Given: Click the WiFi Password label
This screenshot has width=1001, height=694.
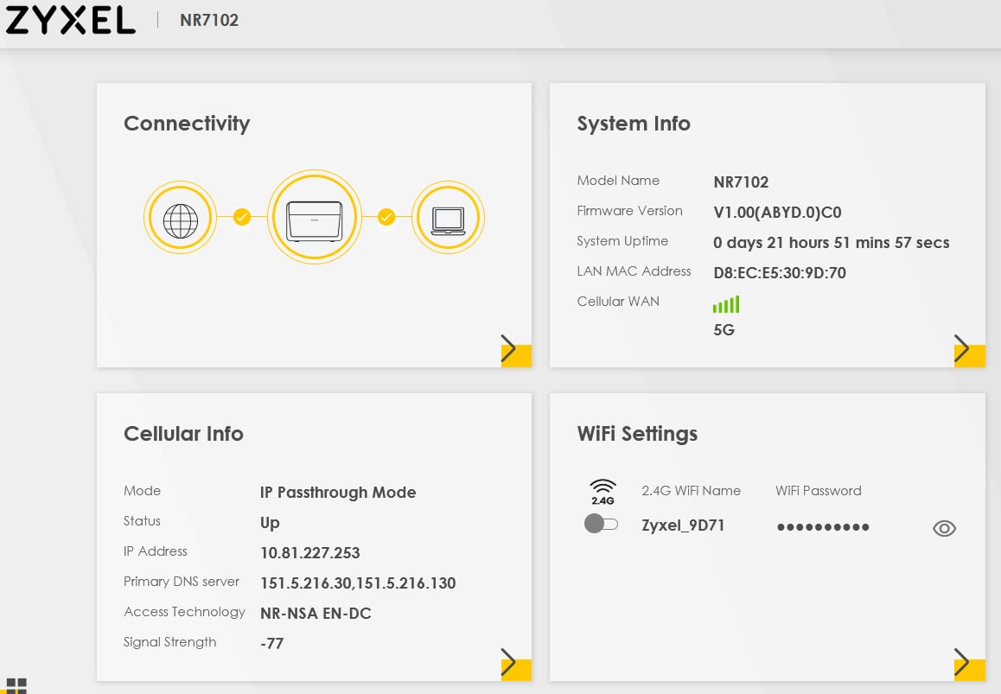Looking at the screenshot, I should [x=819, y=491].
